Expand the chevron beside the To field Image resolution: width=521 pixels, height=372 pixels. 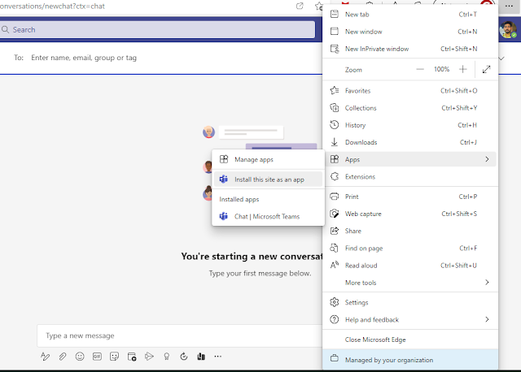pos(501,58)
